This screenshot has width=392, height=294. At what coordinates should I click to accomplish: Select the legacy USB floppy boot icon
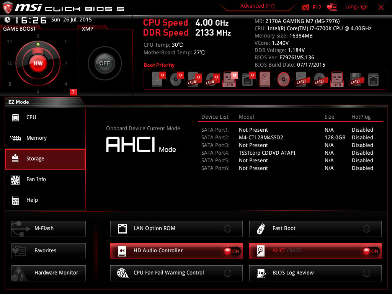click(355, 80)
